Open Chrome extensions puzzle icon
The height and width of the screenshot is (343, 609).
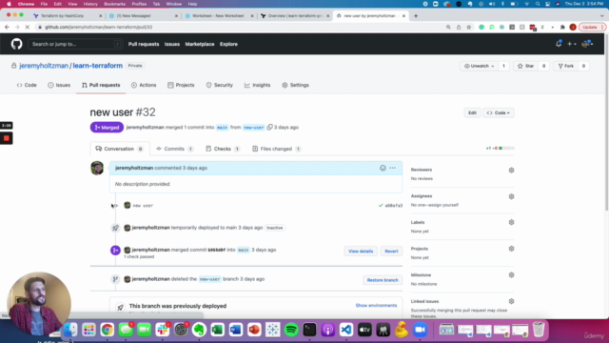[x=562, y=28]
